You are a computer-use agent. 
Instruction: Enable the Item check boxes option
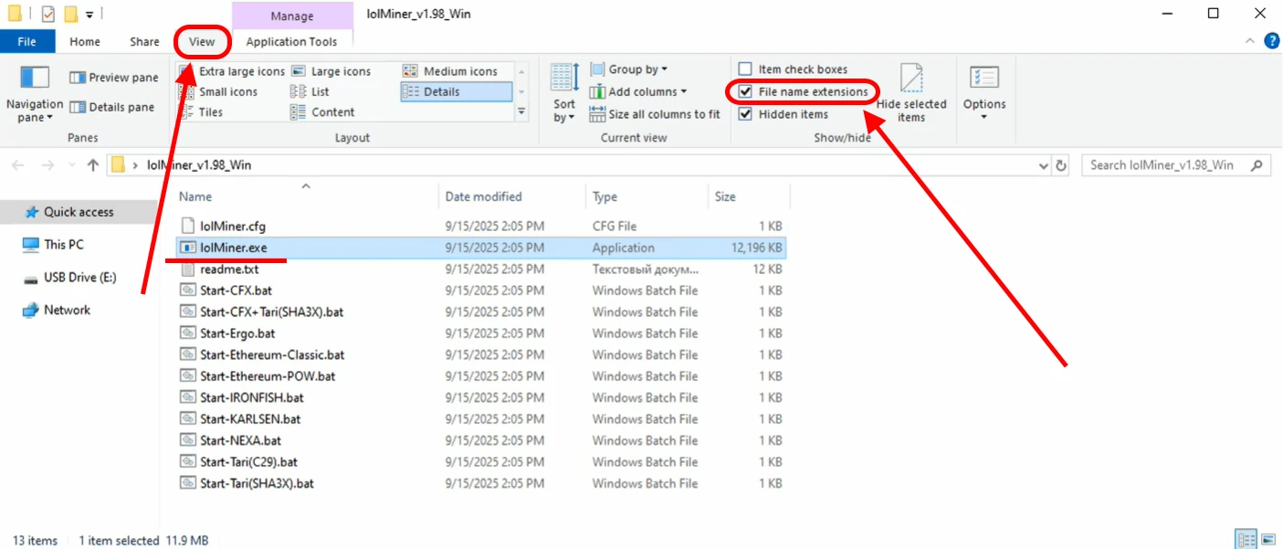745,69
